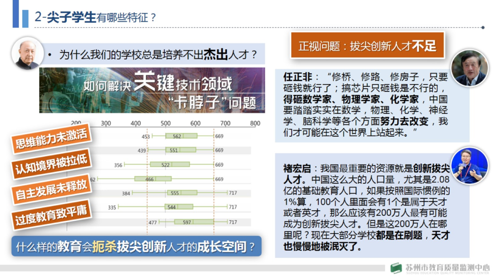Select the question 为什么我们的学校总是培养不出杰出人才？
Screen dimensions: 494x278
[158, 54]
